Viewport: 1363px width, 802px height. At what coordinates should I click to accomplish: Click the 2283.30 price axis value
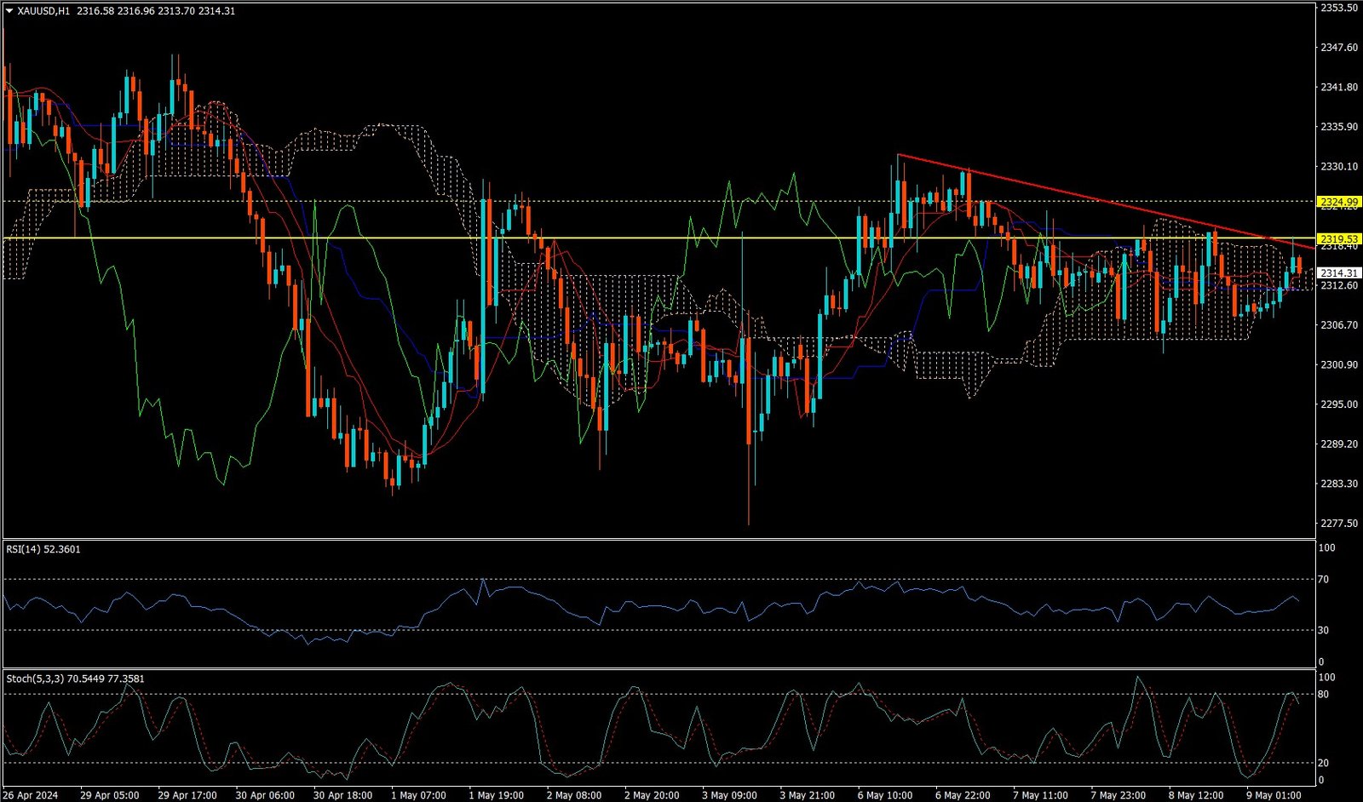pos(1338,484)
